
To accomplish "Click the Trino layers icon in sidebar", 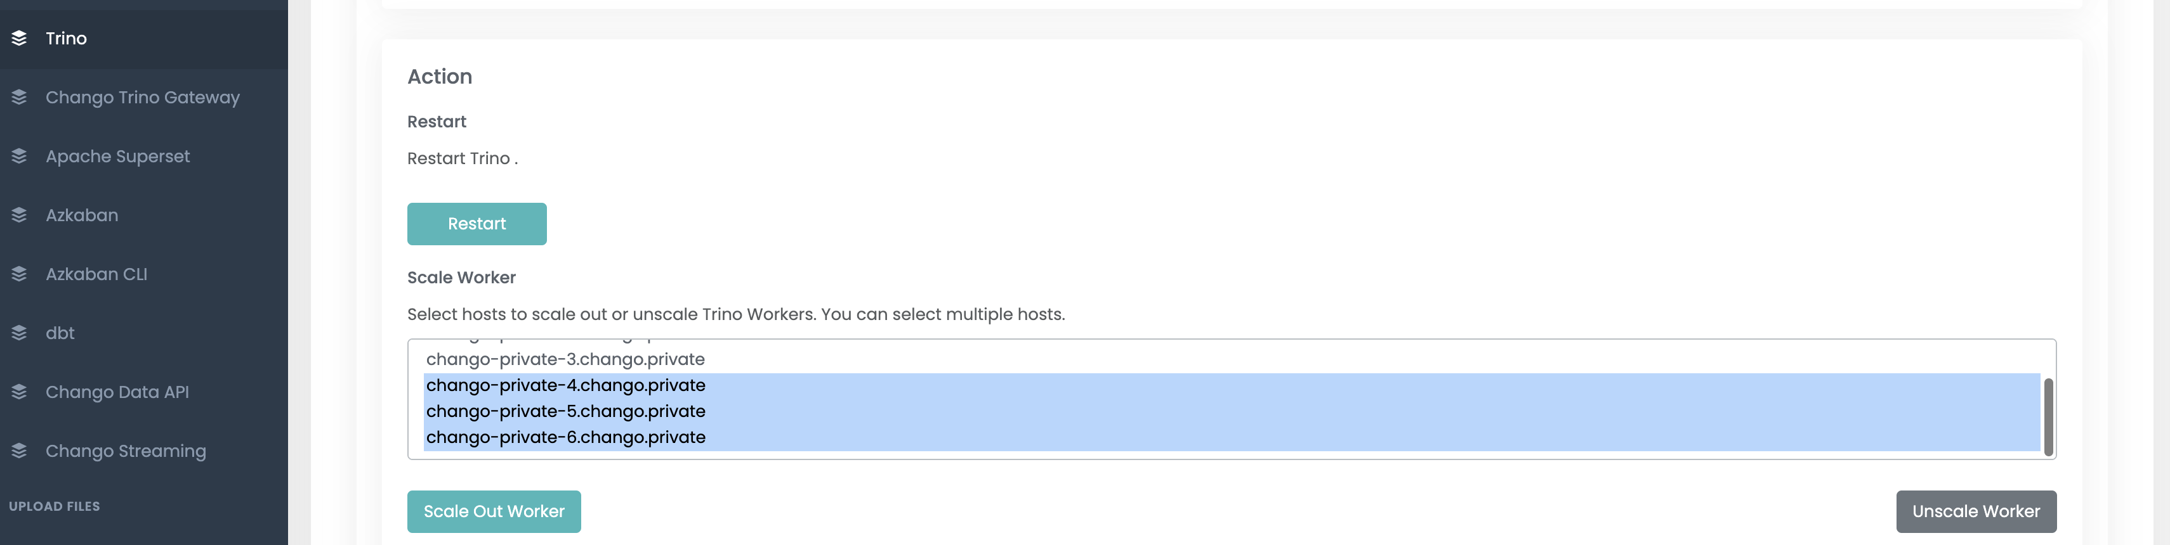I will tap(20, 39).
